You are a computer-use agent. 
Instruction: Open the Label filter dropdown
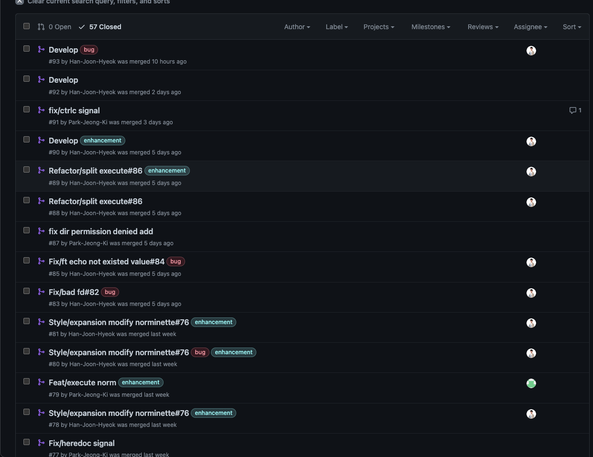click(337, 27)
